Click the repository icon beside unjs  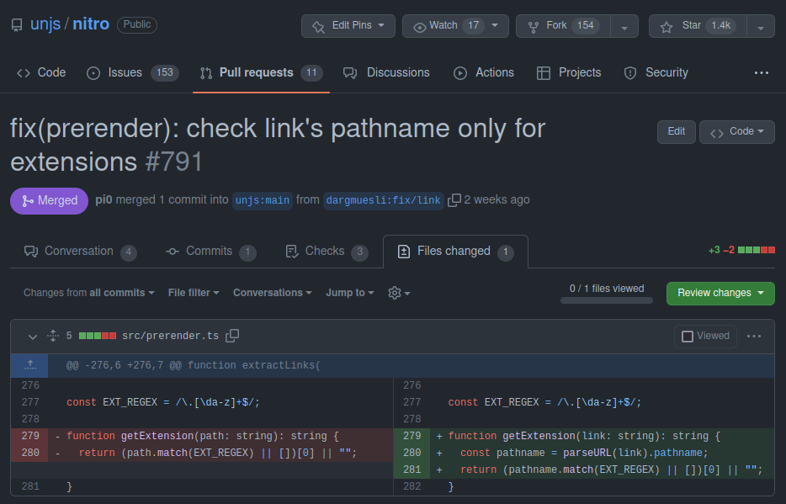[17, 25]
